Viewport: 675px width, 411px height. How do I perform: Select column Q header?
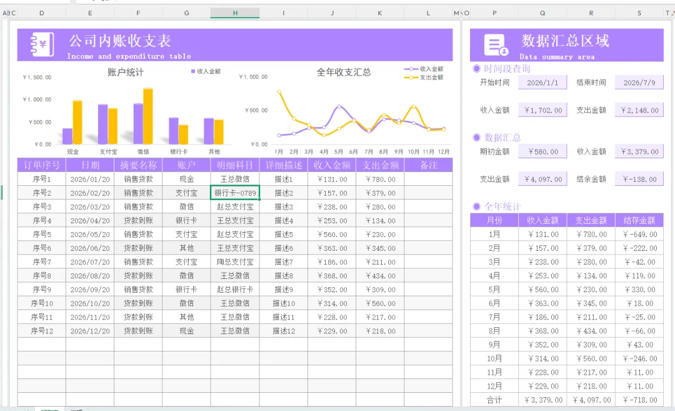[x=542, y=13]
